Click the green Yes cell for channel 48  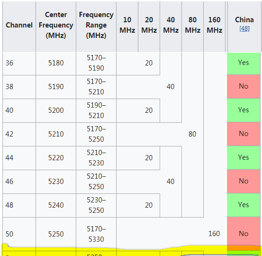[x=244, y=205]
